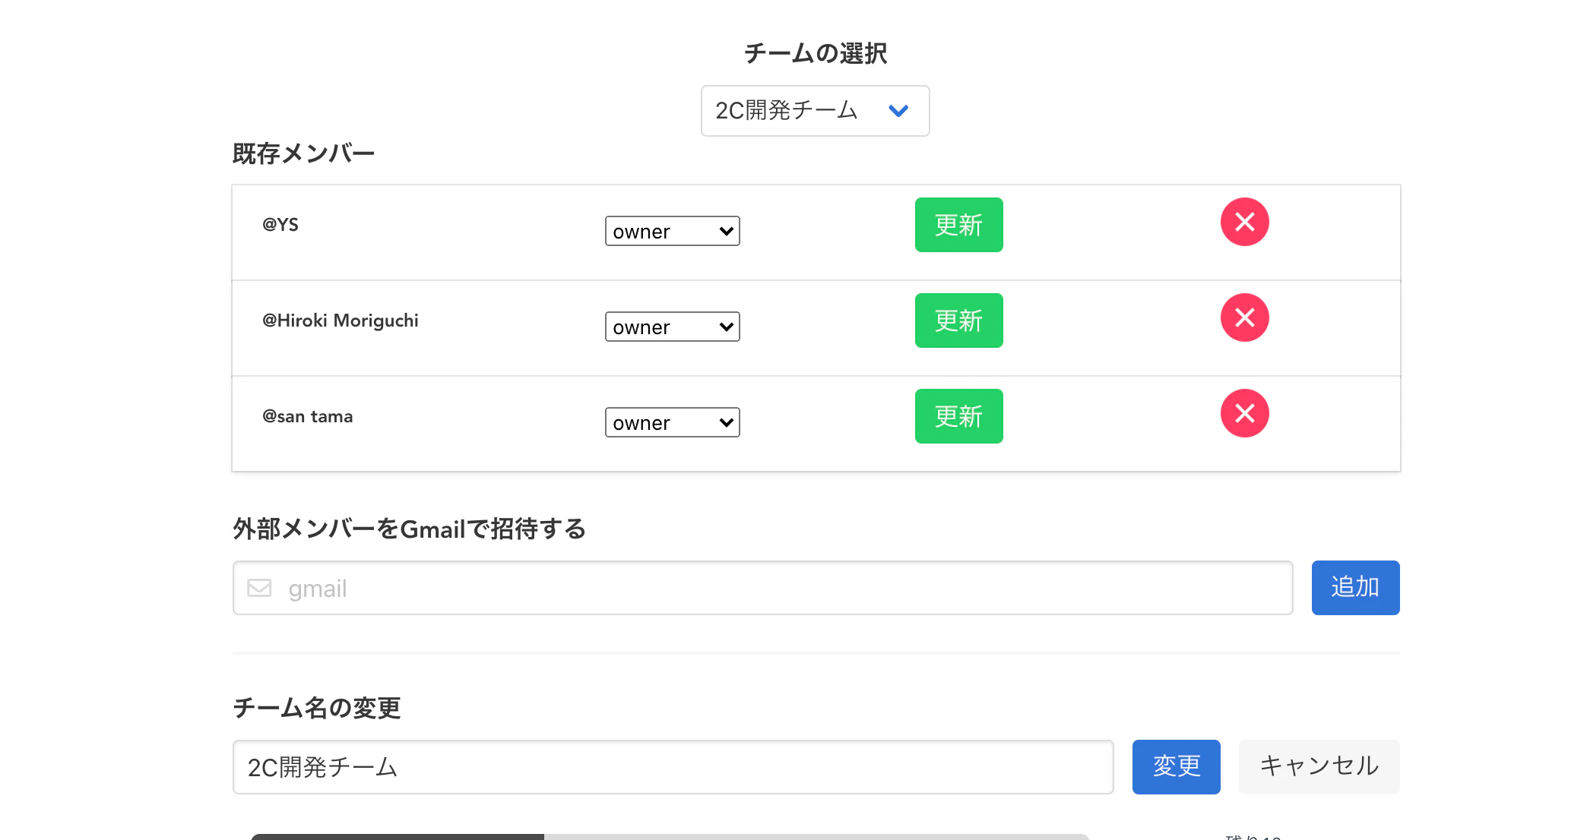Viewport: 1587px width, 840px height.
Task: Click 更新 button for @Hiroki Moriguchi
Action: tap(958, 321)
